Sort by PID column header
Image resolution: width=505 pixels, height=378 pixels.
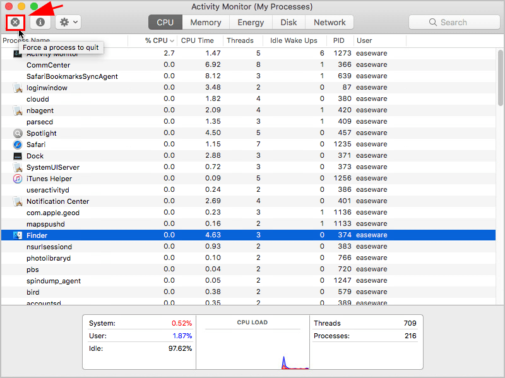tap(340, 40)
